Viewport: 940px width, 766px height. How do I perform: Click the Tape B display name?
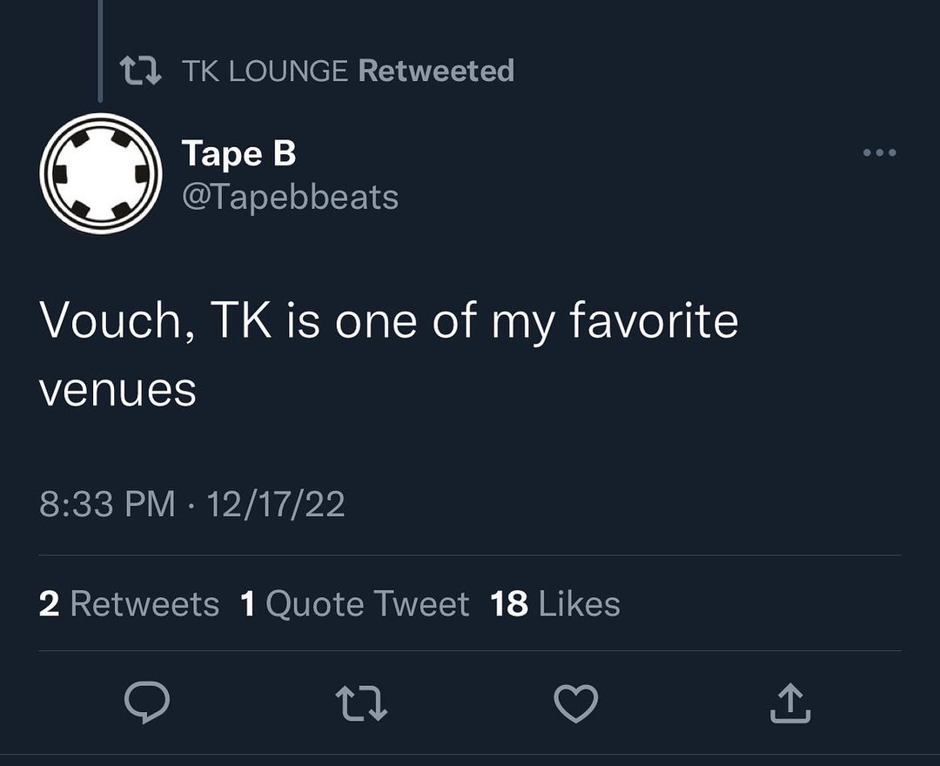tap(239, 154)
